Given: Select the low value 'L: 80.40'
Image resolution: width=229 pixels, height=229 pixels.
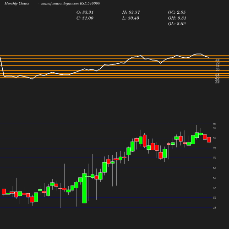Looking at the screenshot, I should [131, 18].
